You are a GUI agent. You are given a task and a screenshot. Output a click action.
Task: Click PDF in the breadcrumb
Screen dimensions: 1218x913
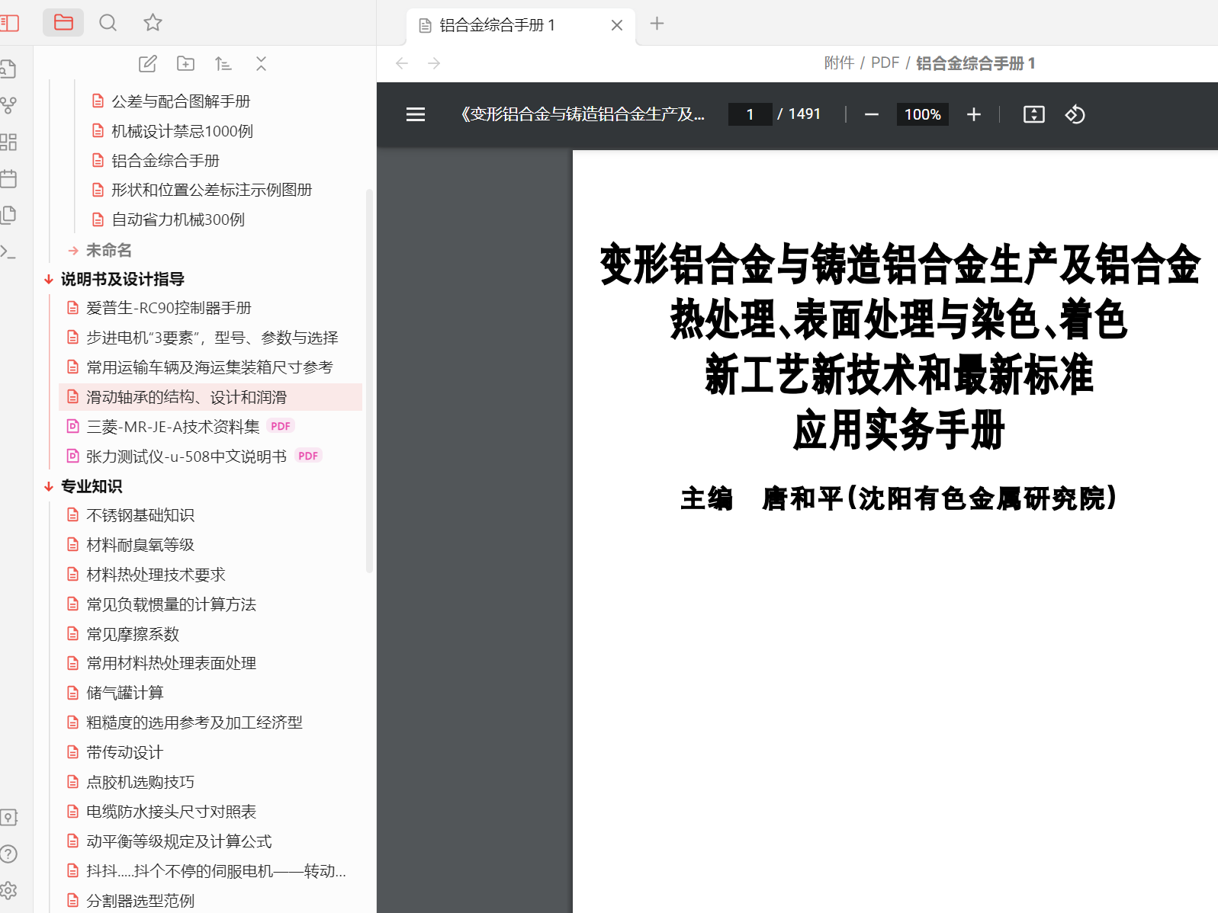[x=885, y=63]
